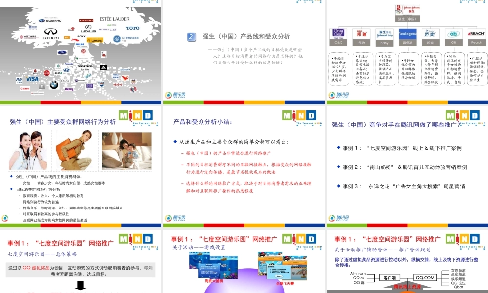Click line 对互联网有较高的参与积极性
The image size is (488, 293).
[46, 214]
